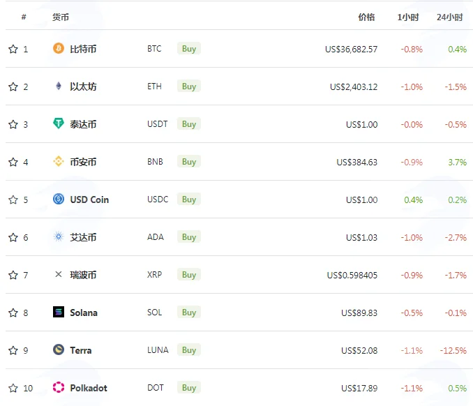
Task: Click the XRP cross logo icon
Action: (59, 274)
